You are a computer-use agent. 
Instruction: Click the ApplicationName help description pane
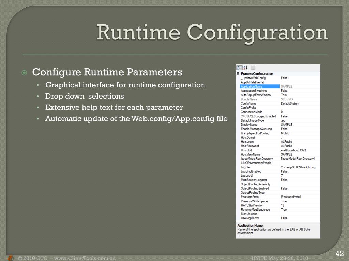[x=278, y=230]
